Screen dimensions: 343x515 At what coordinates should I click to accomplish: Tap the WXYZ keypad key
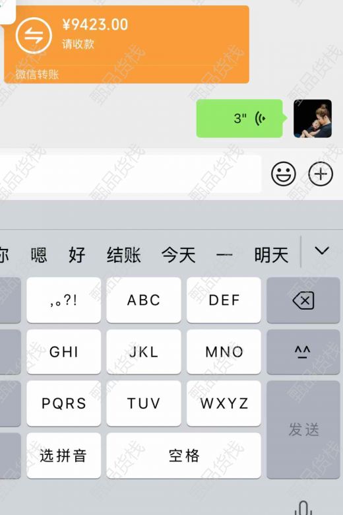[x=224, y=403]
